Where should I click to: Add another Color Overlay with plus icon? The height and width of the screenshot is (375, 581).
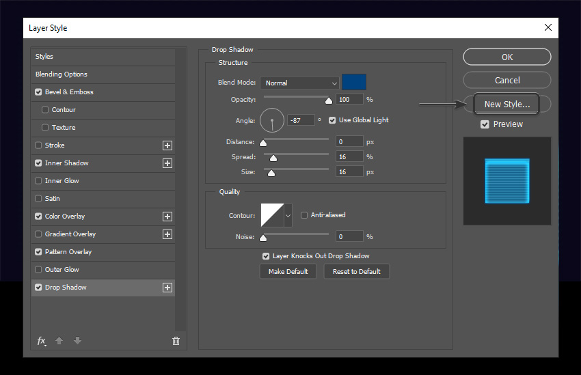[x=167, y=217]
